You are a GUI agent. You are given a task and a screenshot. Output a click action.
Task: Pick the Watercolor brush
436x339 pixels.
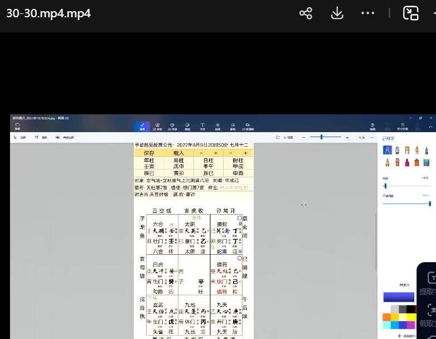pos(416,151)
